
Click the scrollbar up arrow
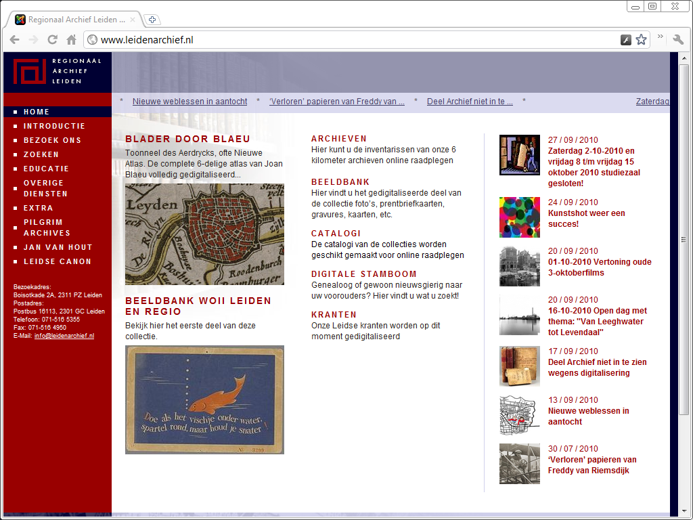pyautogui.click(x=684, y=58)
